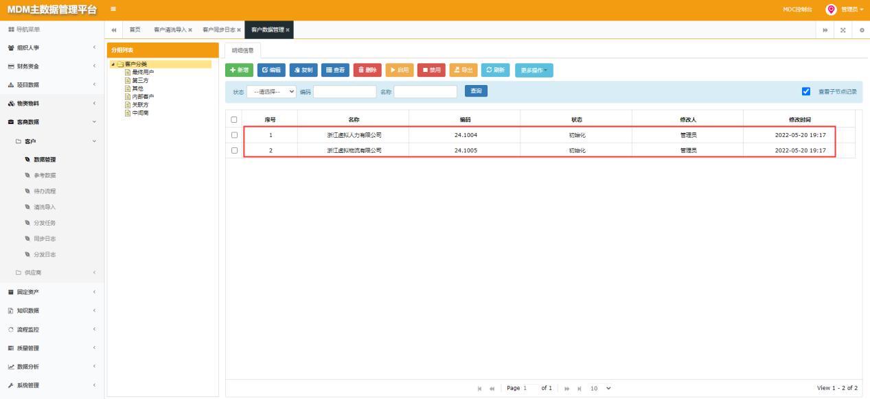Click the hamburger menu icon in orange header
Screen dimensions: 870x399
coord(113,9)
